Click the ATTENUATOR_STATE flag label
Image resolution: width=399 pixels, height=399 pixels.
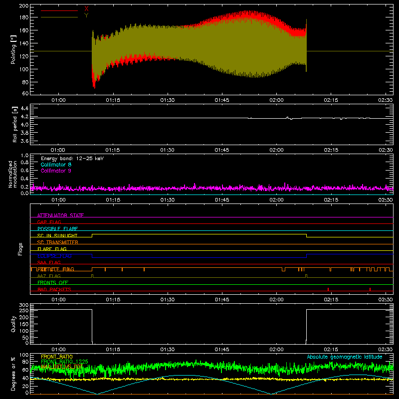coord(60,215)
